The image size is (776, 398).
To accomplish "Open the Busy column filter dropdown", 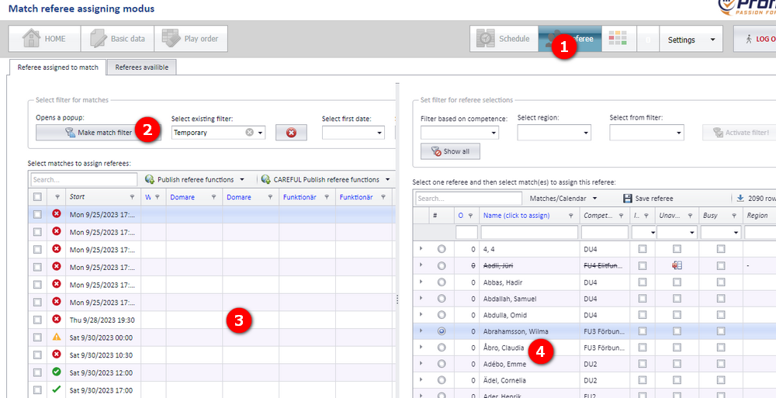I will [736, 232].
